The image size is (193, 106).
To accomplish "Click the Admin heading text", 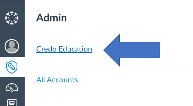I will tap(51, 18).
